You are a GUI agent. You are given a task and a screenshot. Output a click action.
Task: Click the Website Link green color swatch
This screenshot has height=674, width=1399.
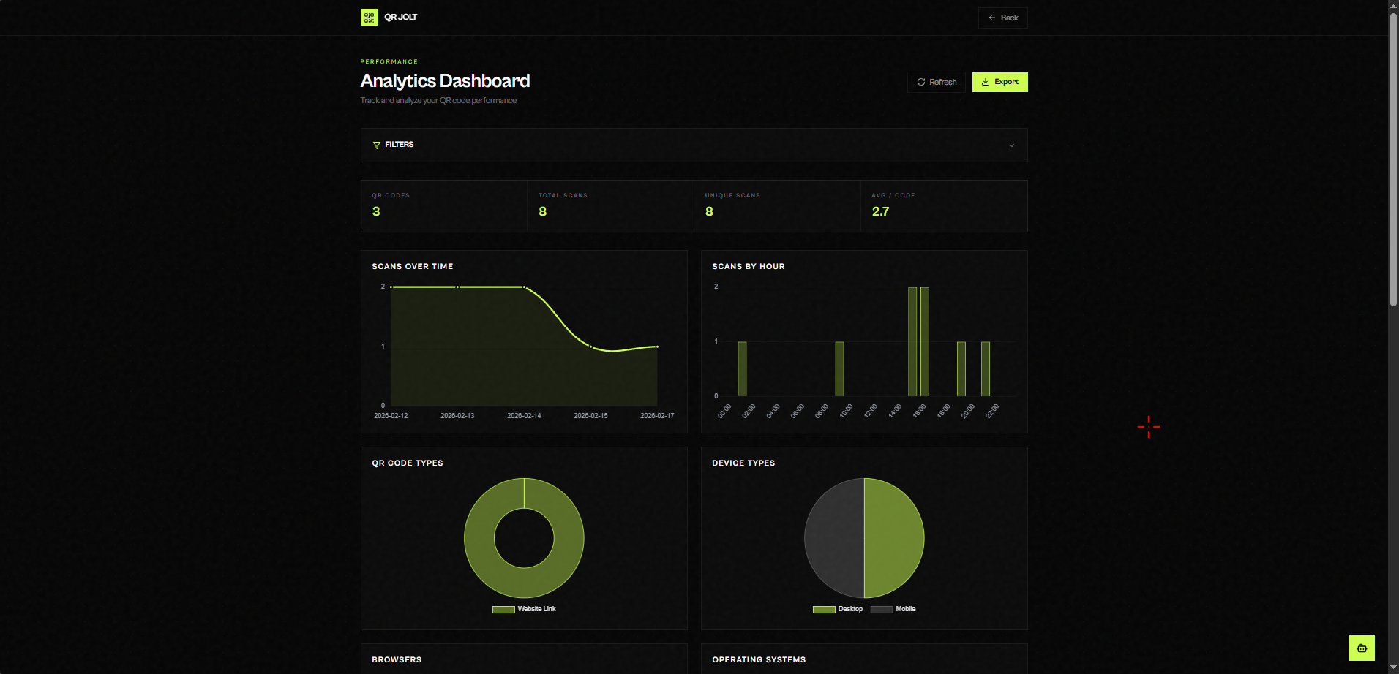[x=503, y=609]
